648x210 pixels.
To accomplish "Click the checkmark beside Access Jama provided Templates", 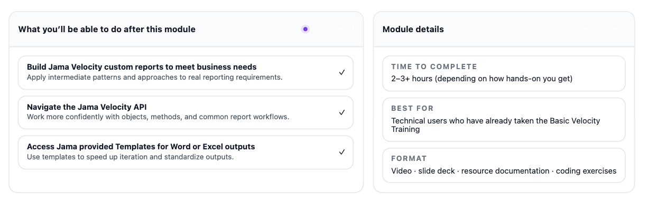I will [342, 152].
